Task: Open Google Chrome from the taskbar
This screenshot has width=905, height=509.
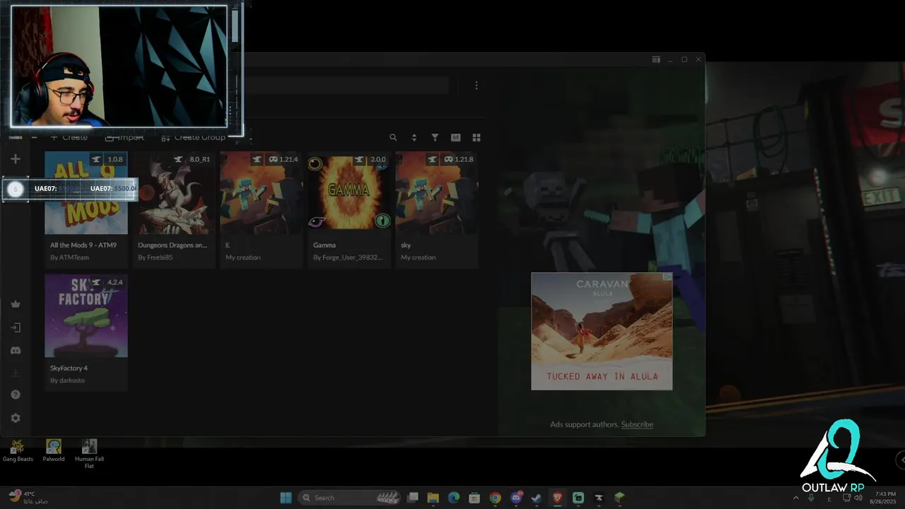Action: pos(495,498)
